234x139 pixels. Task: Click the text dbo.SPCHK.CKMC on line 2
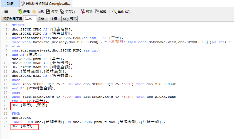pos(27,29)
